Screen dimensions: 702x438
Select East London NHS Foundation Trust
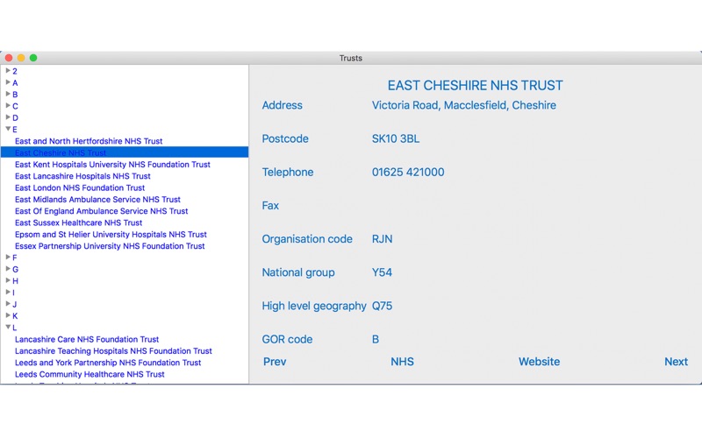[x=80, y=187]
